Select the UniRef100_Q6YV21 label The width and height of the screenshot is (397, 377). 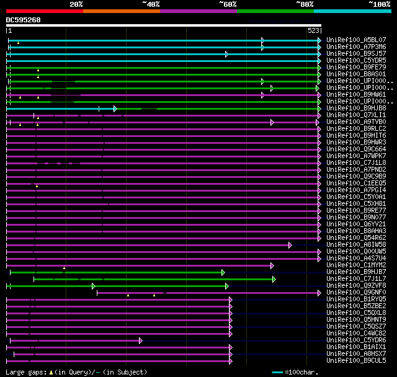click(356, 224)
